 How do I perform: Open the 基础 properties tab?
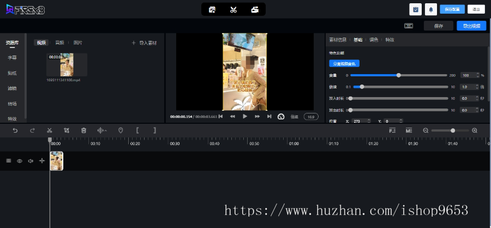(x=358, y=40)
